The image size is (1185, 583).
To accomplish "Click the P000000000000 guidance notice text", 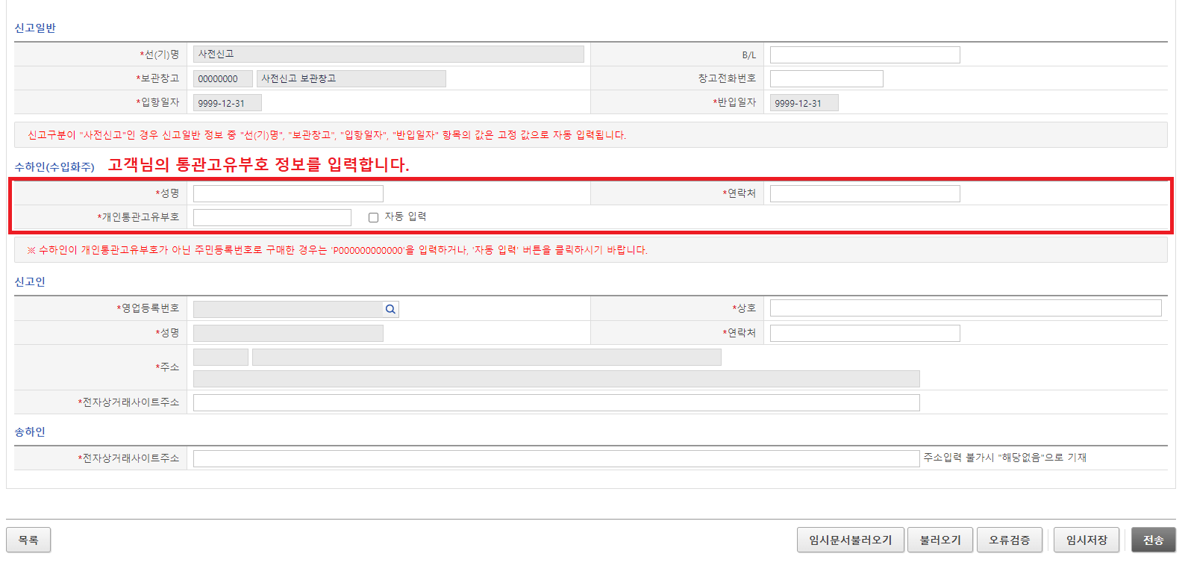I will point(337,250).
